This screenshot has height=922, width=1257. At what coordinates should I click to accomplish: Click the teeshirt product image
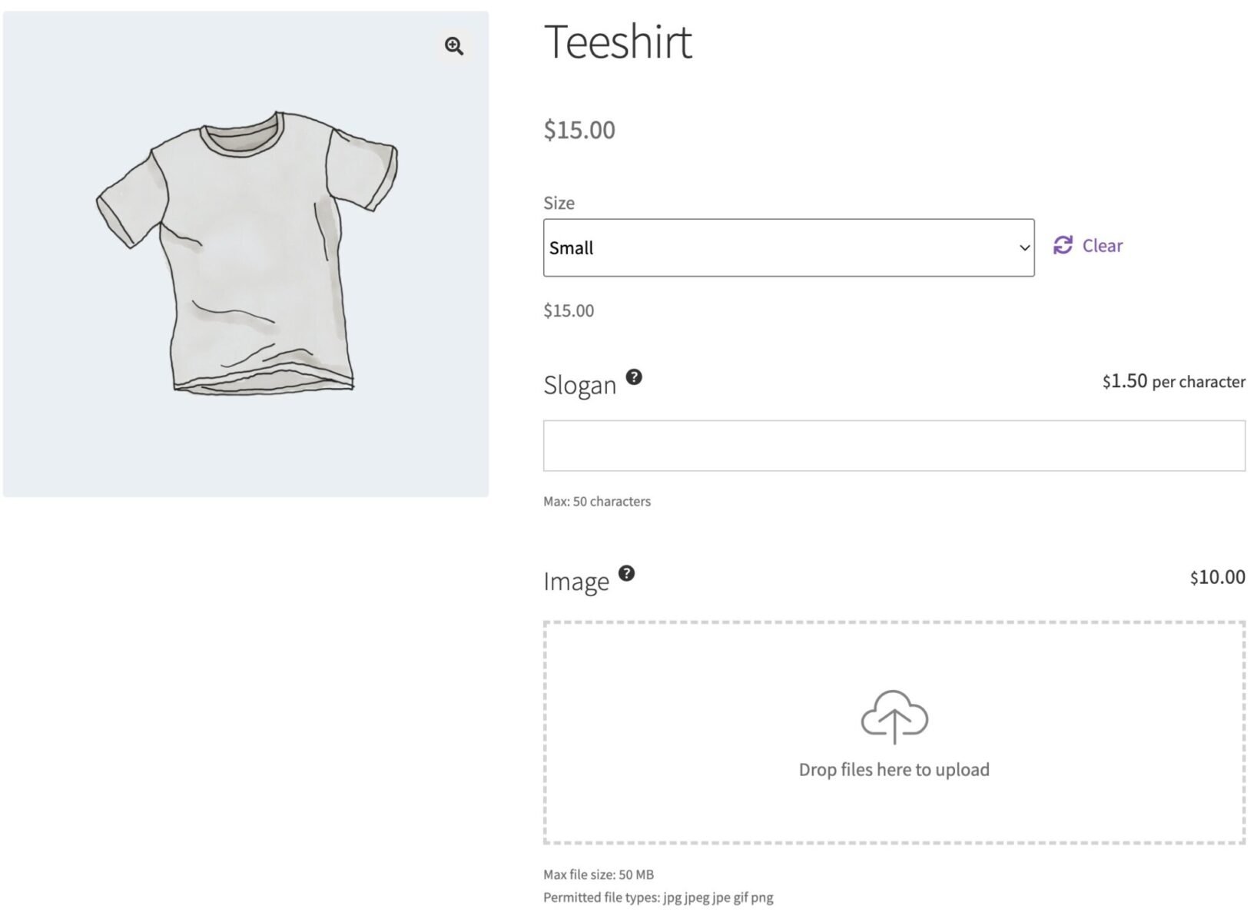246,254
